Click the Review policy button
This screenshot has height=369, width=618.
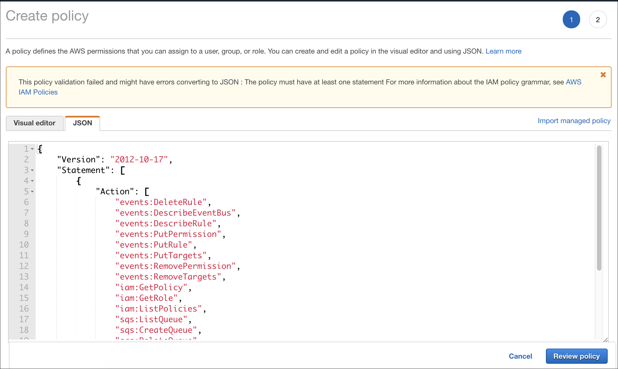[x=576, y=356]
